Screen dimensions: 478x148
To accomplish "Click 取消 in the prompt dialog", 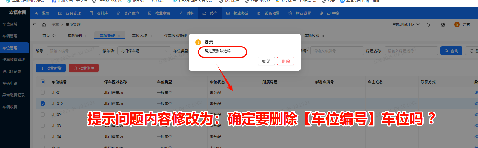I will 266,61.
